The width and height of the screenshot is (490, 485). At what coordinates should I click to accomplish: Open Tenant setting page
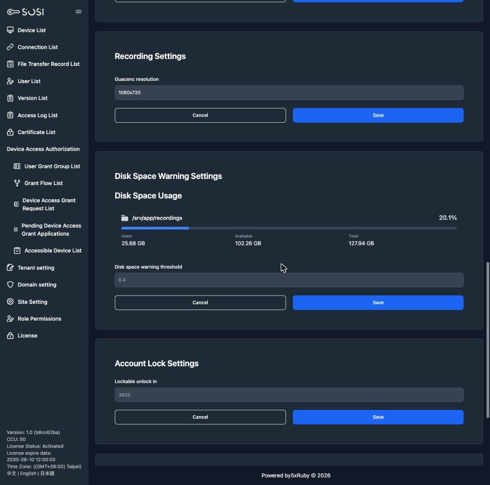(36, 268)
